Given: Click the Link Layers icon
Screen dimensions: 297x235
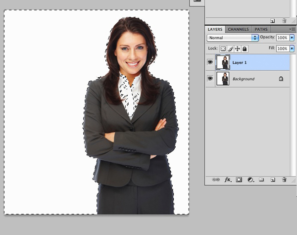Looking at the screenshot, I should [216, 180].
